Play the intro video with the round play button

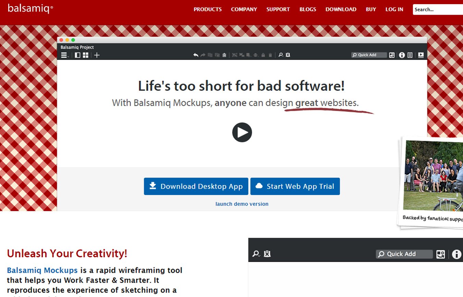242,132
